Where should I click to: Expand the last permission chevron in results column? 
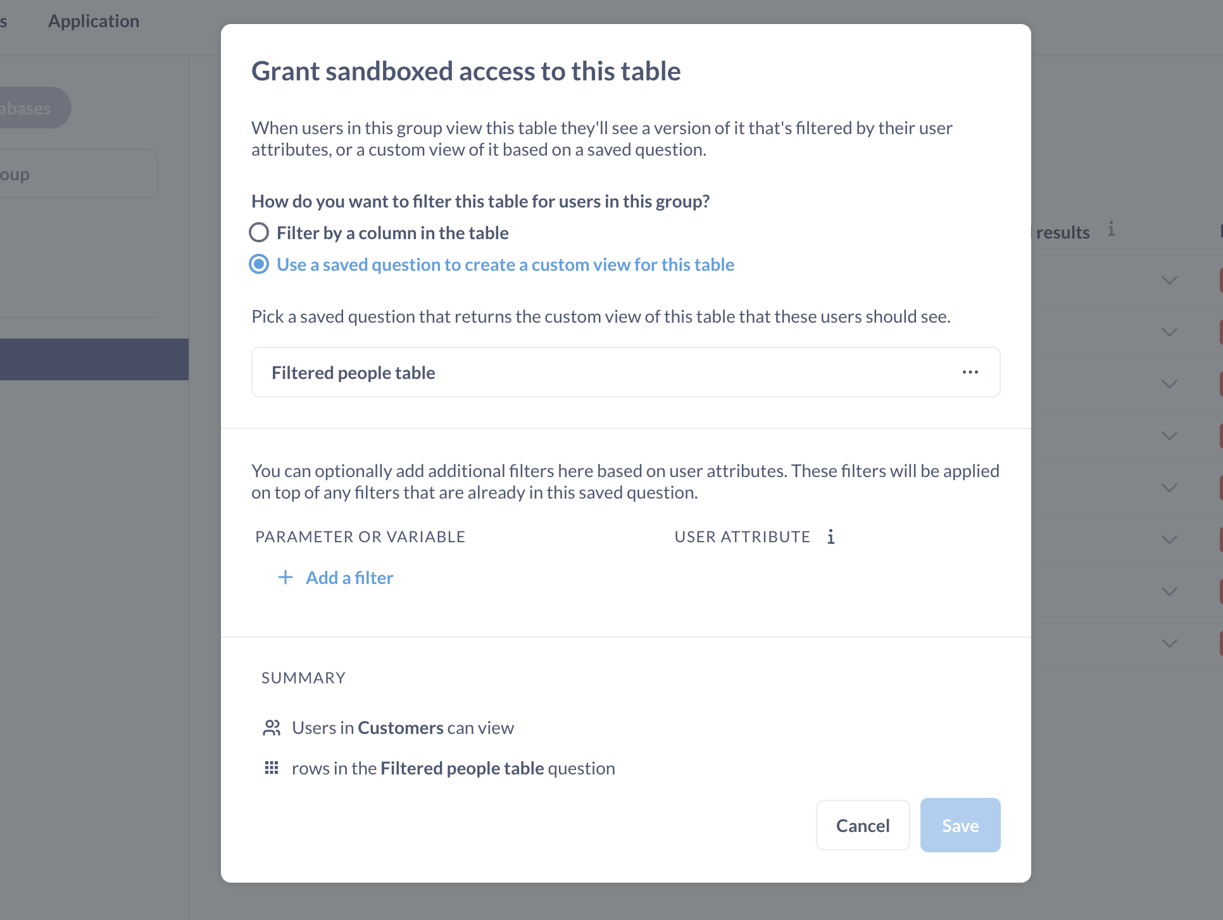coord(1169,643)
